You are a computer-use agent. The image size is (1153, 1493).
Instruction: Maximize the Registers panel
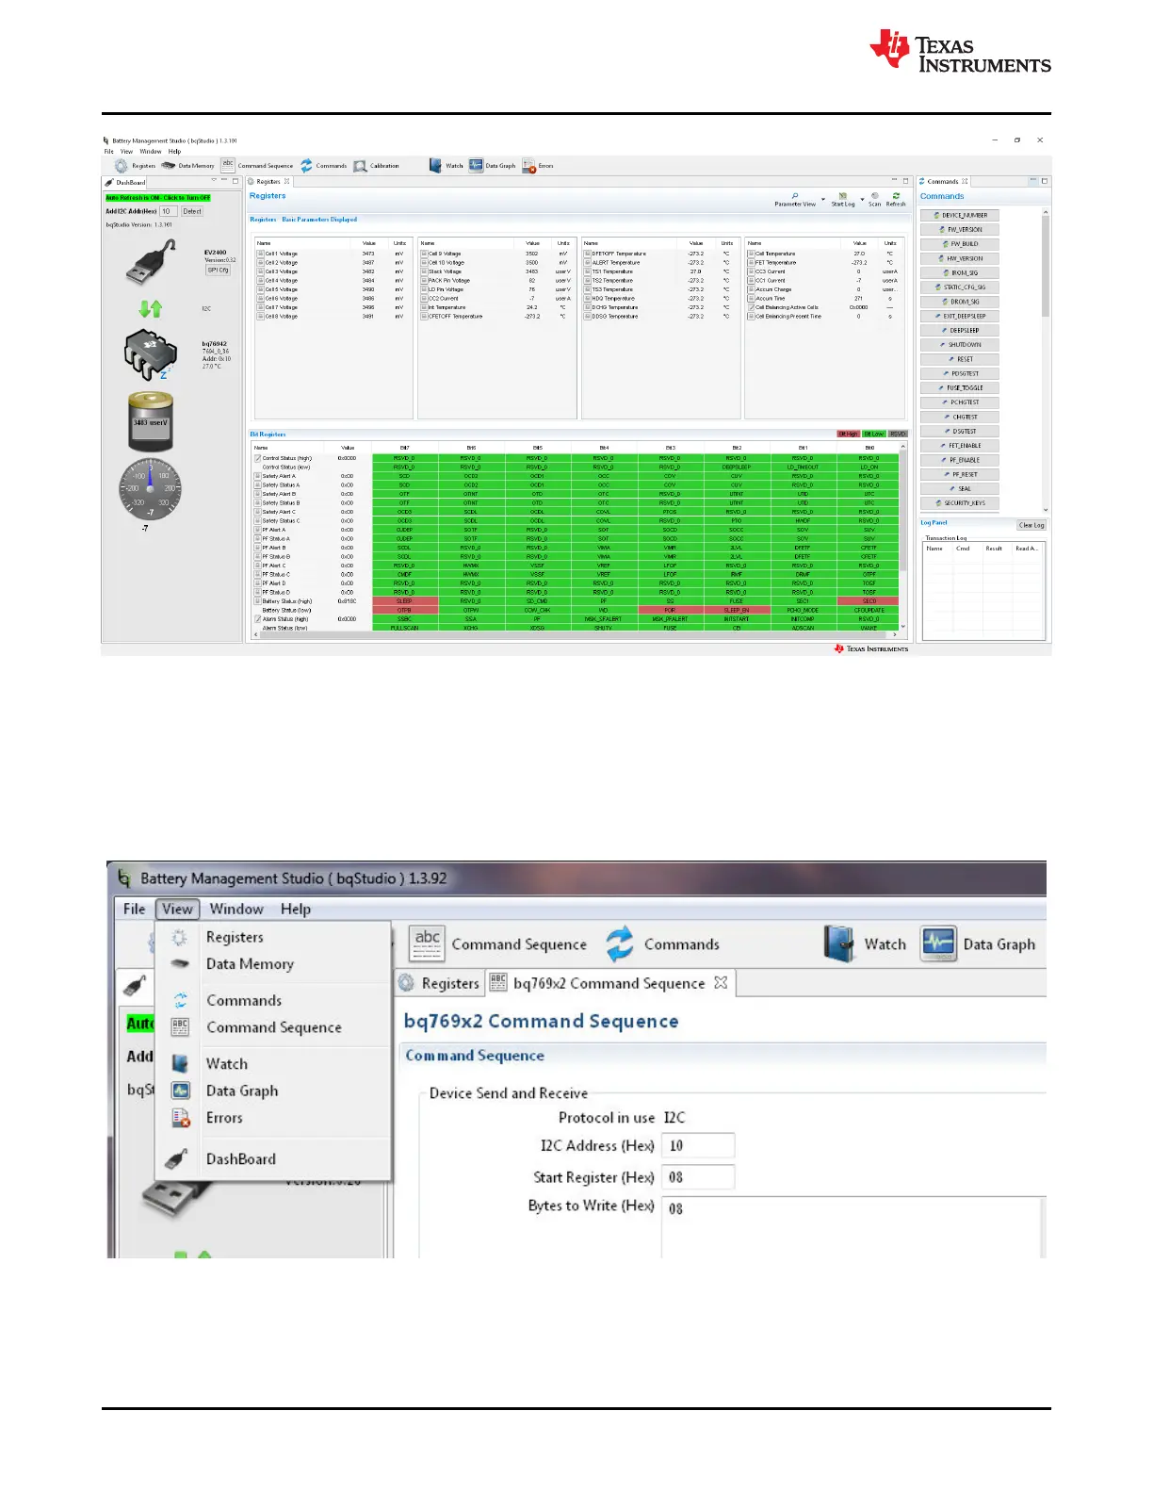906,181
